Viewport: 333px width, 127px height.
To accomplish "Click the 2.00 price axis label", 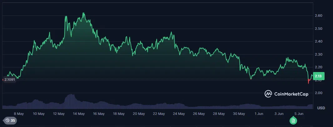I will pyautogui.click(x=319, y=93).
